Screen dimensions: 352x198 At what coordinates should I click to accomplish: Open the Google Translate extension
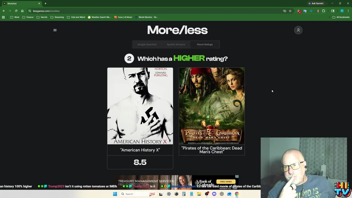click(305, 11)
